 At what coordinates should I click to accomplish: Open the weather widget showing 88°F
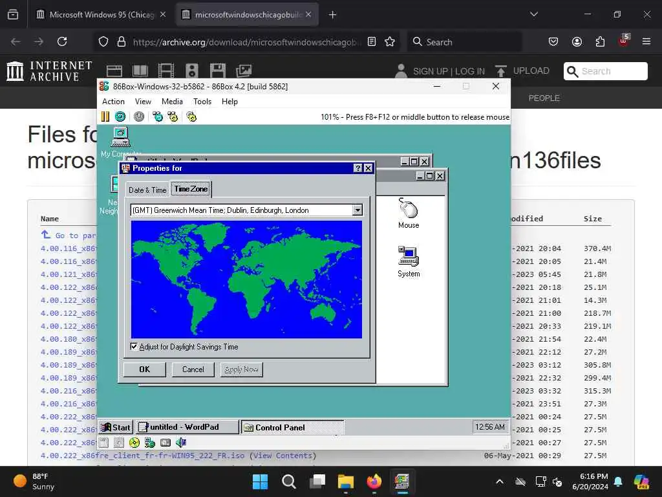pyautogui.click(x=35, y=481)
